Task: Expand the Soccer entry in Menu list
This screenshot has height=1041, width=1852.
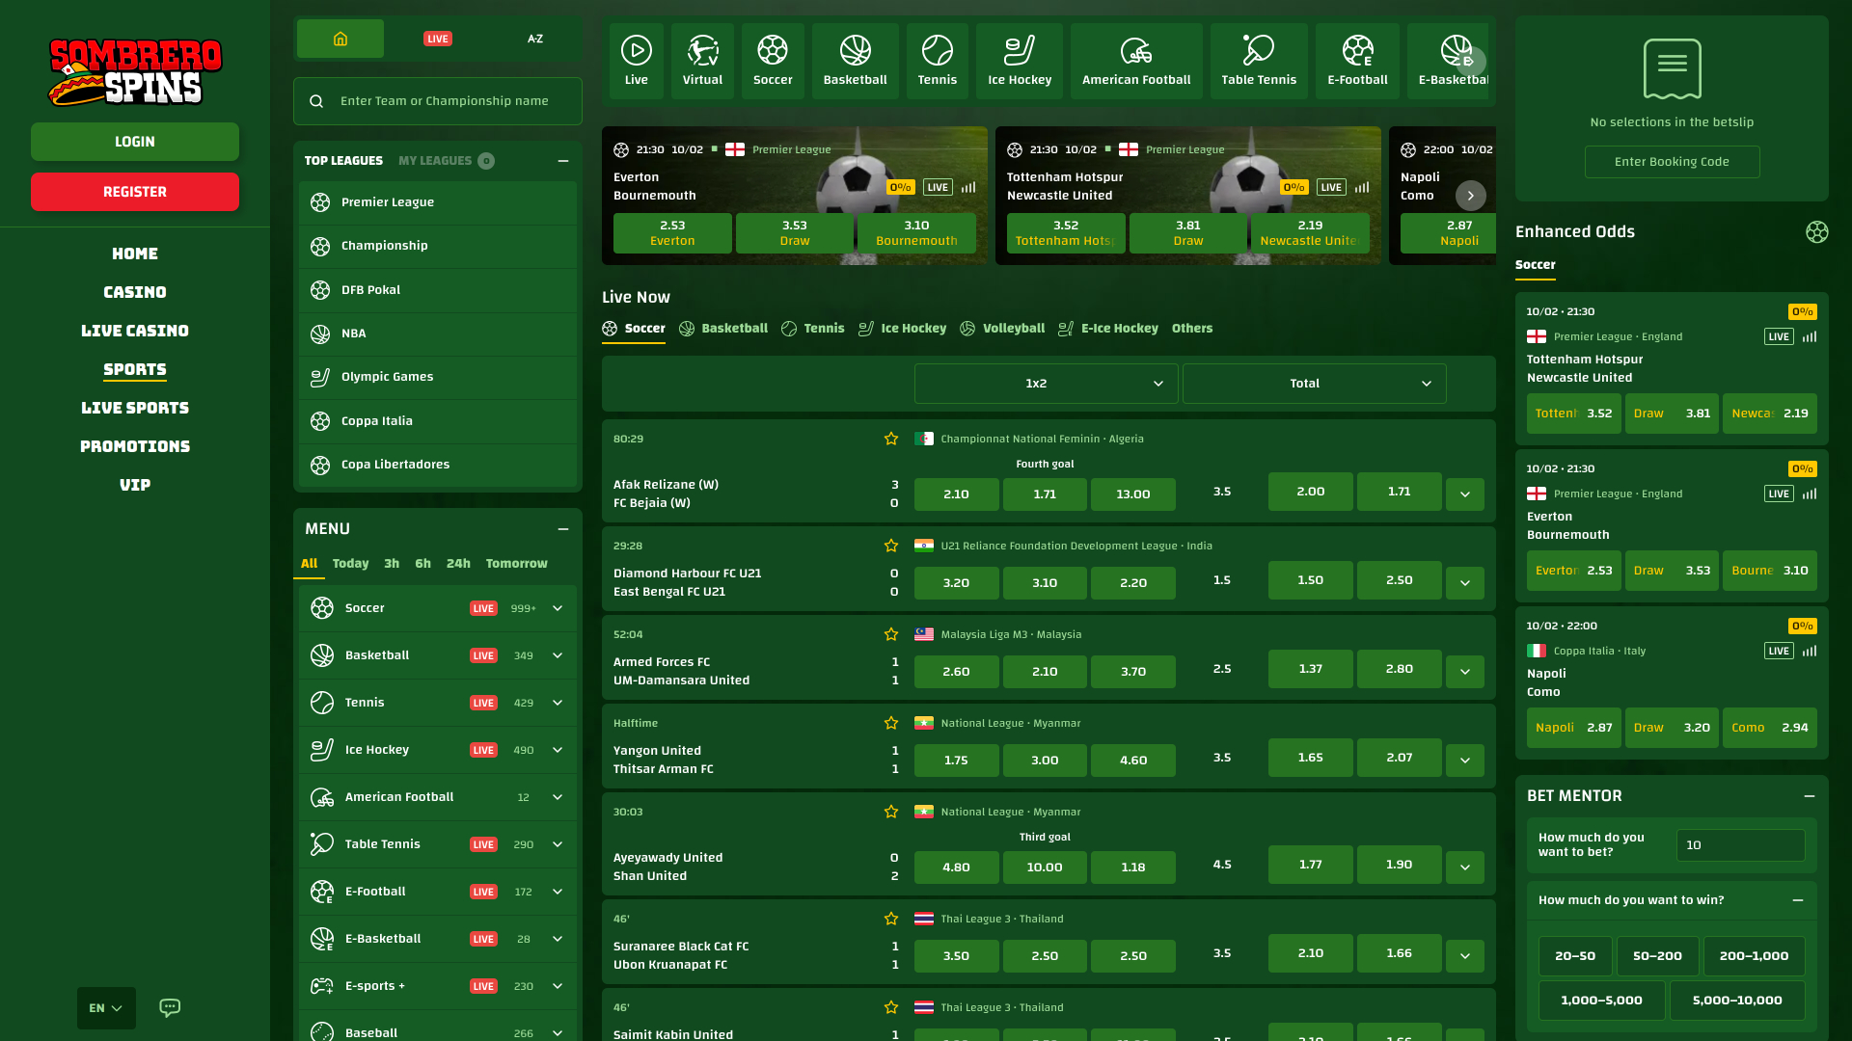Action: point(557,608)
